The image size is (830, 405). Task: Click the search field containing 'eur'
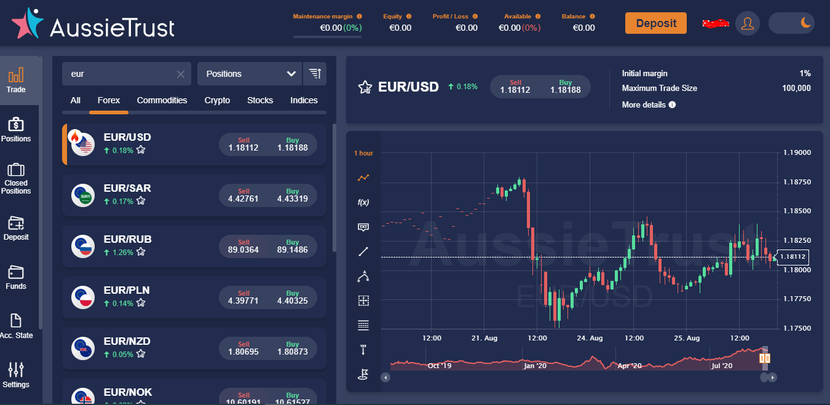127,74
